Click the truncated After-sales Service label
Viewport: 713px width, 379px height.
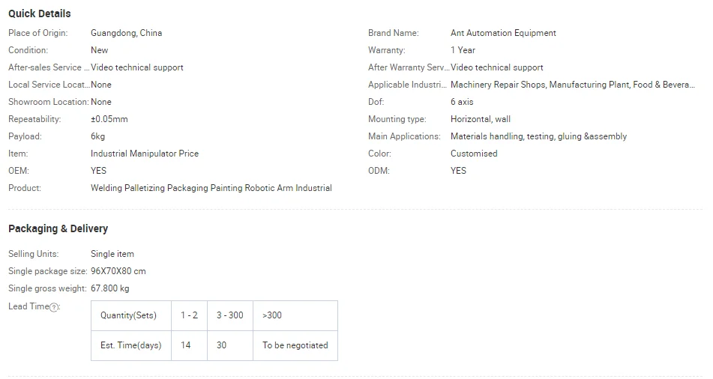(x=48, y=67)
